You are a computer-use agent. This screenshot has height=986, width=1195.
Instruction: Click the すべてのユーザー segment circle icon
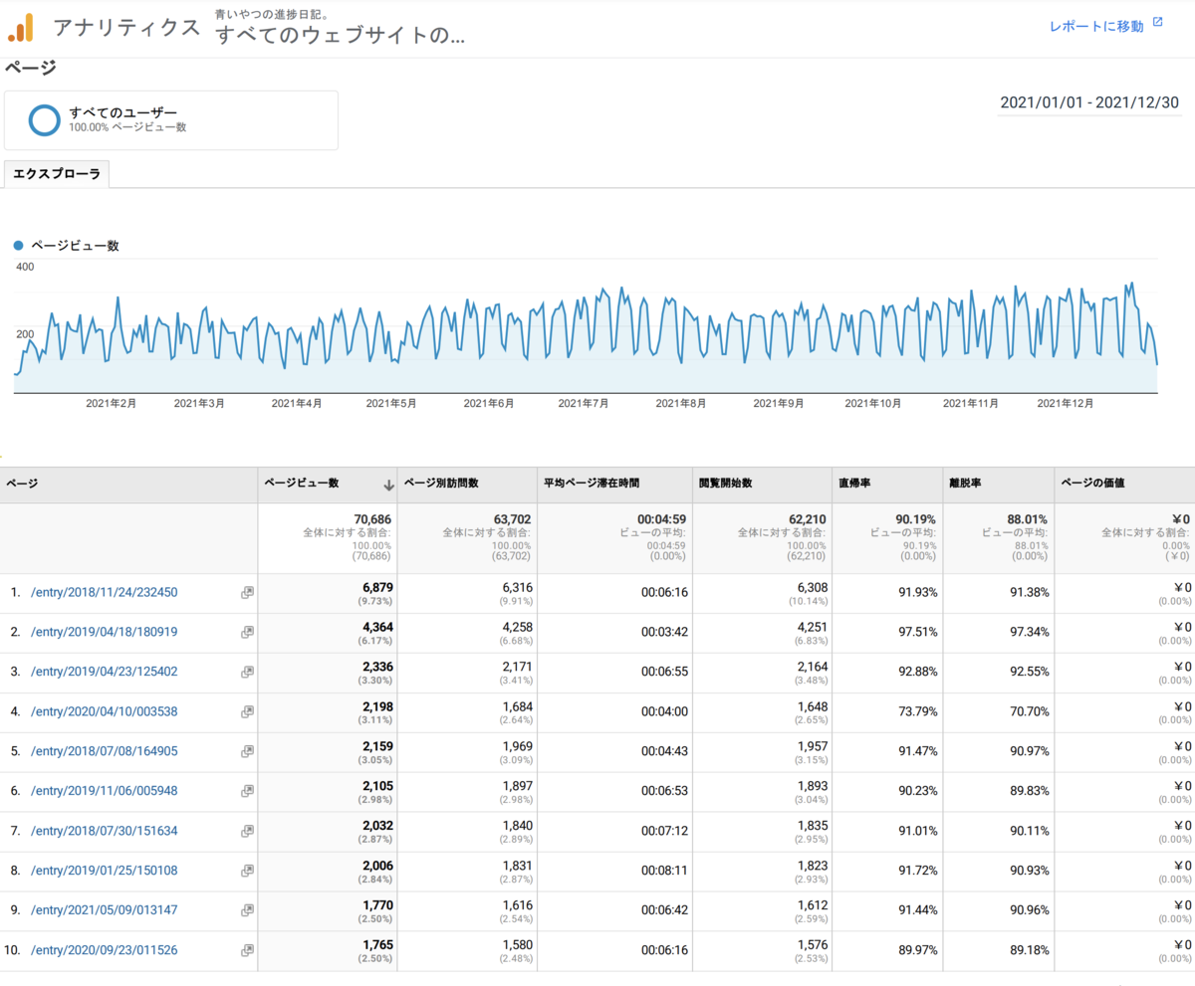pos(45,119)
